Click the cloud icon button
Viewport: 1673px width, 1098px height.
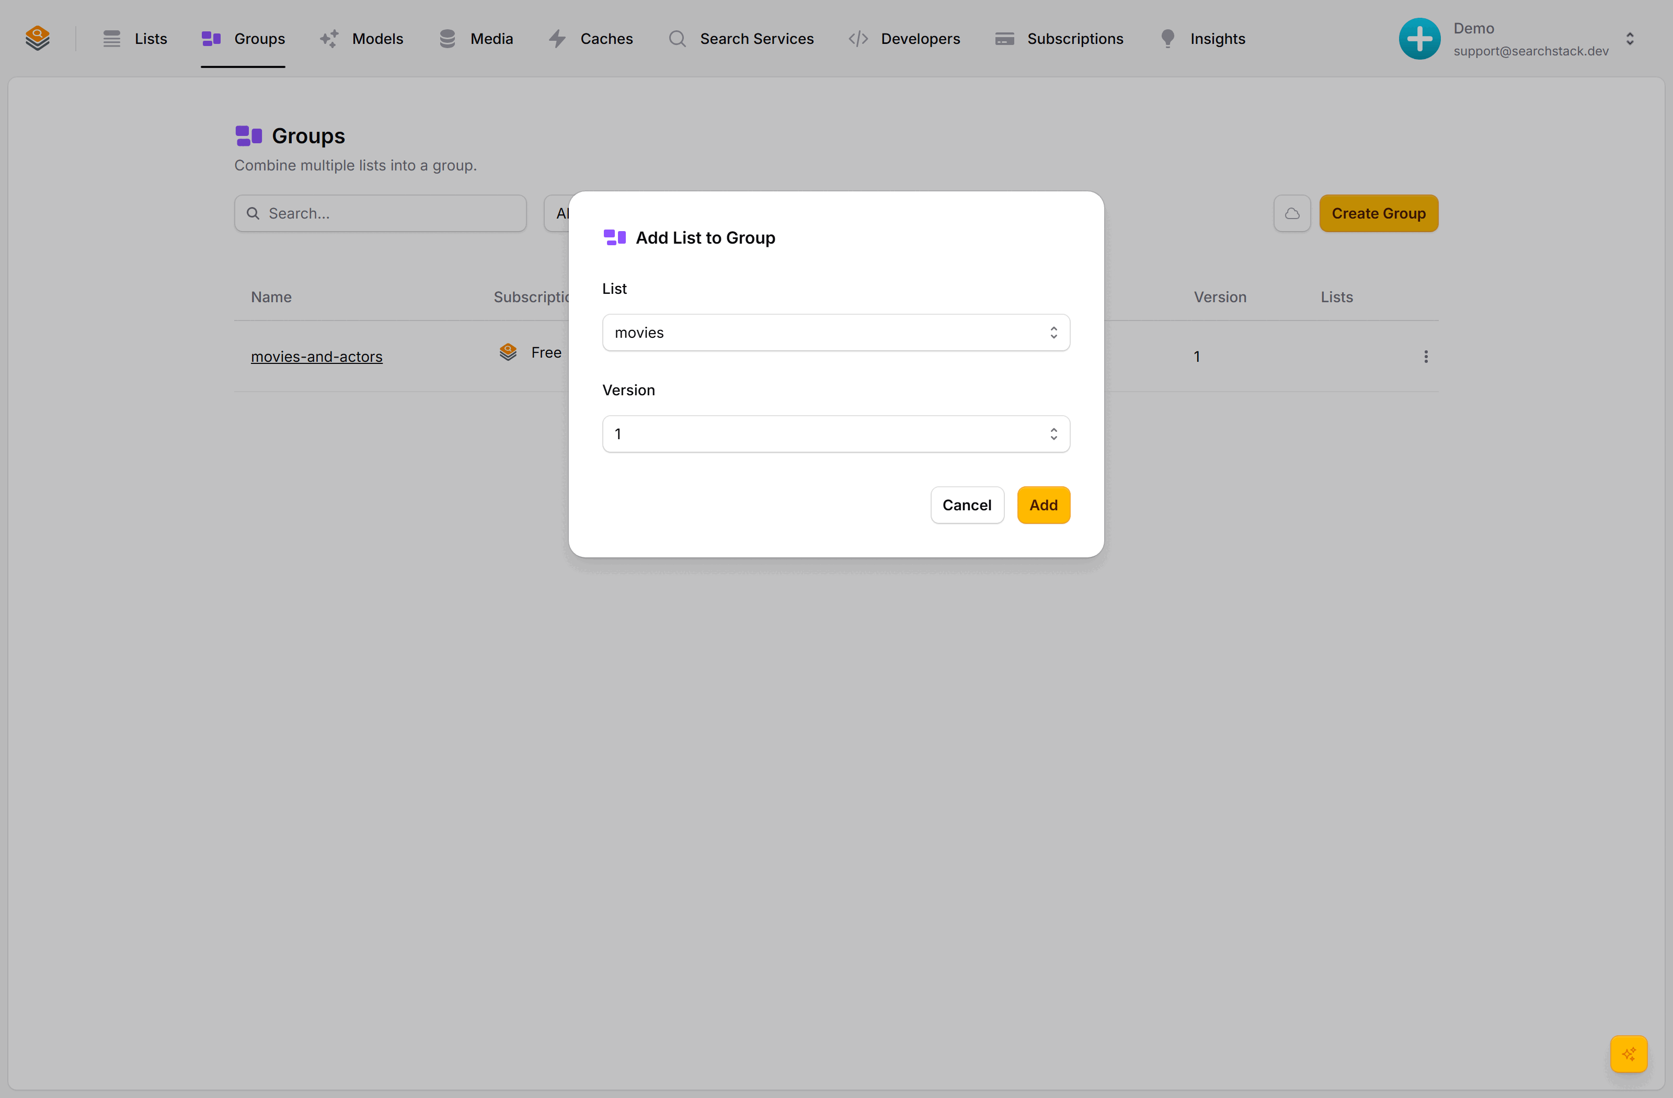coord(1292,213)
